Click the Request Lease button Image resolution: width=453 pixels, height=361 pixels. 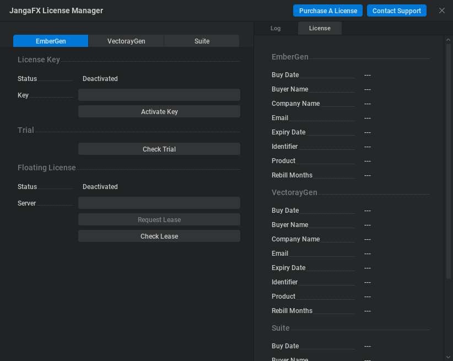159,220
